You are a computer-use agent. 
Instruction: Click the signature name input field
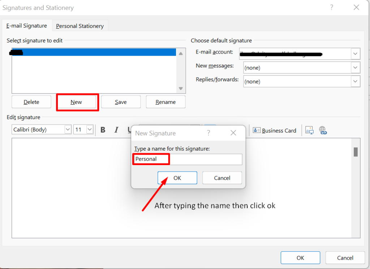tap(187, 159)
